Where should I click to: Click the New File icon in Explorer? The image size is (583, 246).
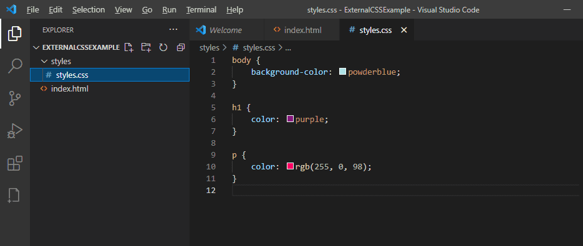128,47
